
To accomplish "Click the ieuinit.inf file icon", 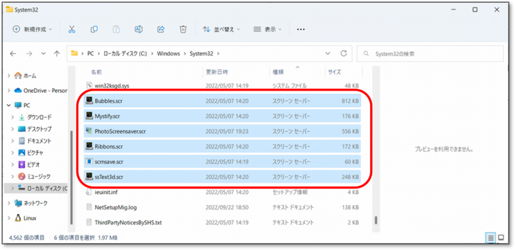I will pos(89,192).
